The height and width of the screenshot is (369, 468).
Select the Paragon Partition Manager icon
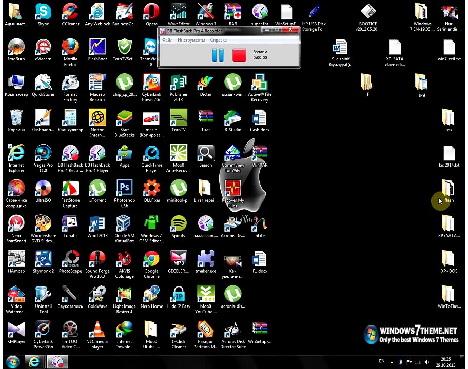206,335
